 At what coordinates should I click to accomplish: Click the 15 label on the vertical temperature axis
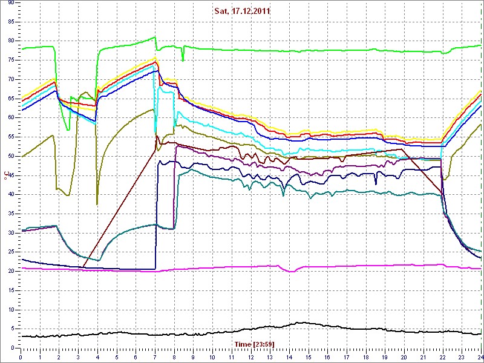pos(10,290)
